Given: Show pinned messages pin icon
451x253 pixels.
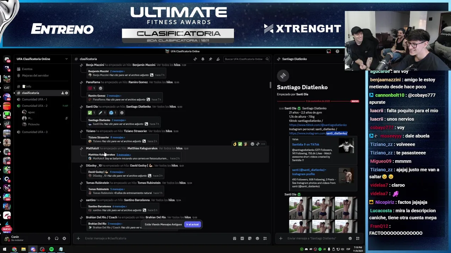Looking at the screenshot, I should [x=210, y=59].
